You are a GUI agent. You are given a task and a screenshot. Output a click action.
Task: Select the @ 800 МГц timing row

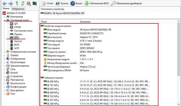pos(97,81)
